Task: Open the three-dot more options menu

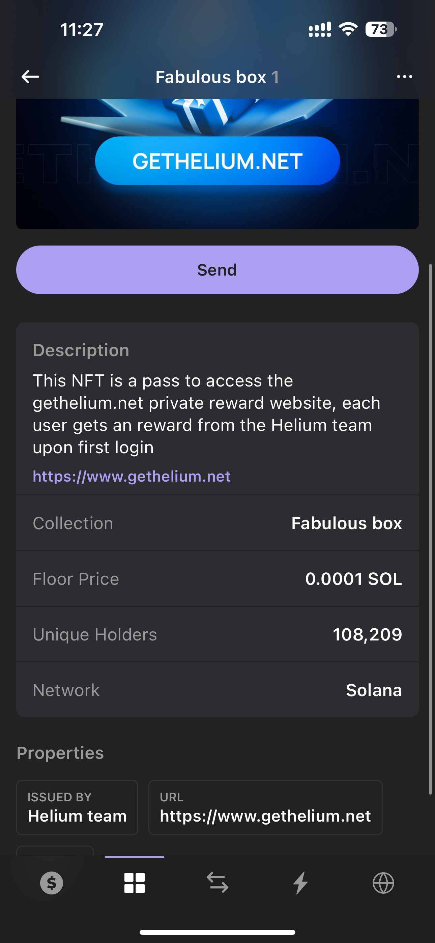Action: (404, 77)
